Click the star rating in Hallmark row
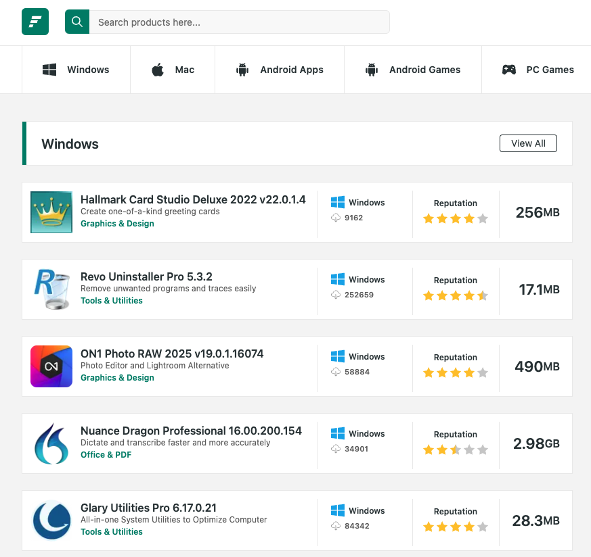The image size is (591, 557). [x=456, y=218]
